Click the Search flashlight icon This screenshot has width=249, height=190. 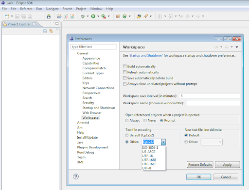pos(146,16)
